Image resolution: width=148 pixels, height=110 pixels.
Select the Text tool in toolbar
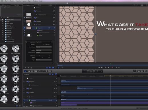46,71
